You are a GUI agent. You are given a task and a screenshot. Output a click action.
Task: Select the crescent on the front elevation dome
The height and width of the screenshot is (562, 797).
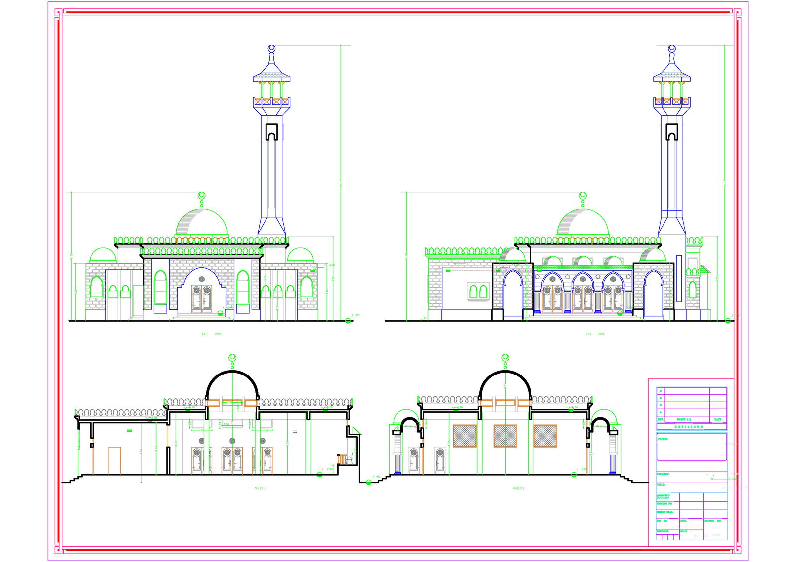(202, 196)
